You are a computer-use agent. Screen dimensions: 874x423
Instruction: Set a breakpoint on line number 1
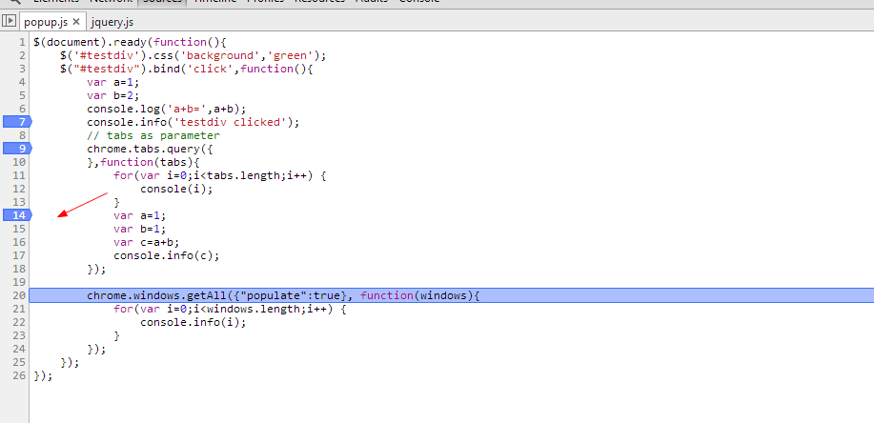22,42
